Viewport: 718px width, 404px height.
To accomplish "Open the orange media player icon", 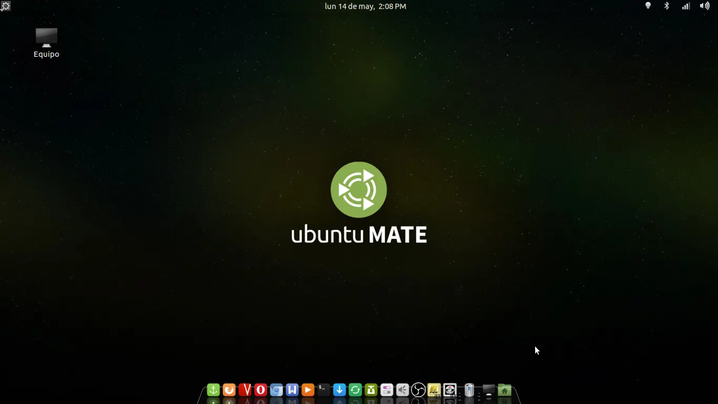I will (307, 390).
